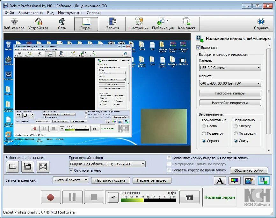Click the overlay panel vertical scrollbar
Viewport: 276px width, 218px height.
(269, 91)
